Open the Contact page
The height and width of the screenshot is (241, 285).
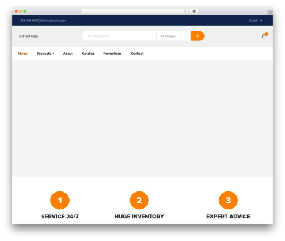[x=137, y=54]
